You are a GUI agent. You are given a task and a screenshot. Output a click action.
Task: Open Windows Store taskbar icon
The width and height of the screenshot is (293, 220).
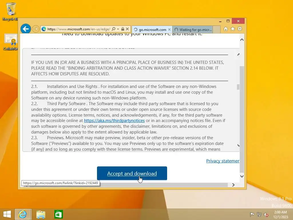click(58, 214)
